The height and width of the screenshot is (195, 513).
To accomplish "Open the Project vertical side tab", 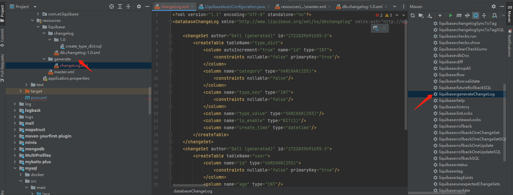I will tap(2, 13).
